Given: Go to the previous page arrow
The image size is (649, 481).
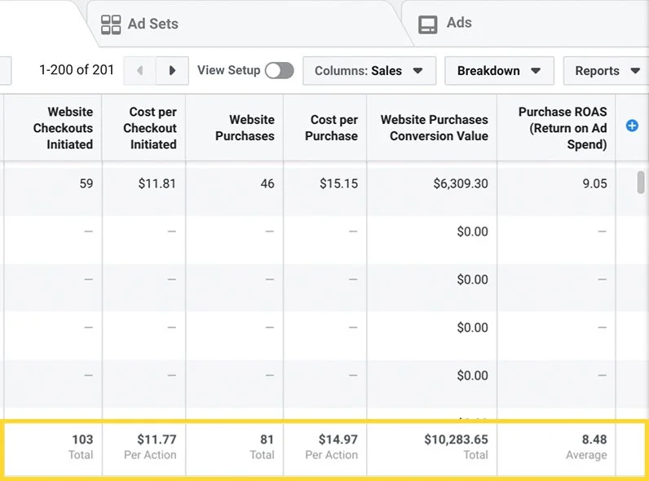Looking at the screenshot, I should coord(139,71).
